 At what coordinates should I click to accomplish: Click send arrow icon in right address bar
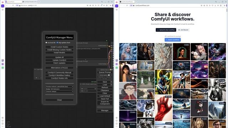tap(210, 6)
